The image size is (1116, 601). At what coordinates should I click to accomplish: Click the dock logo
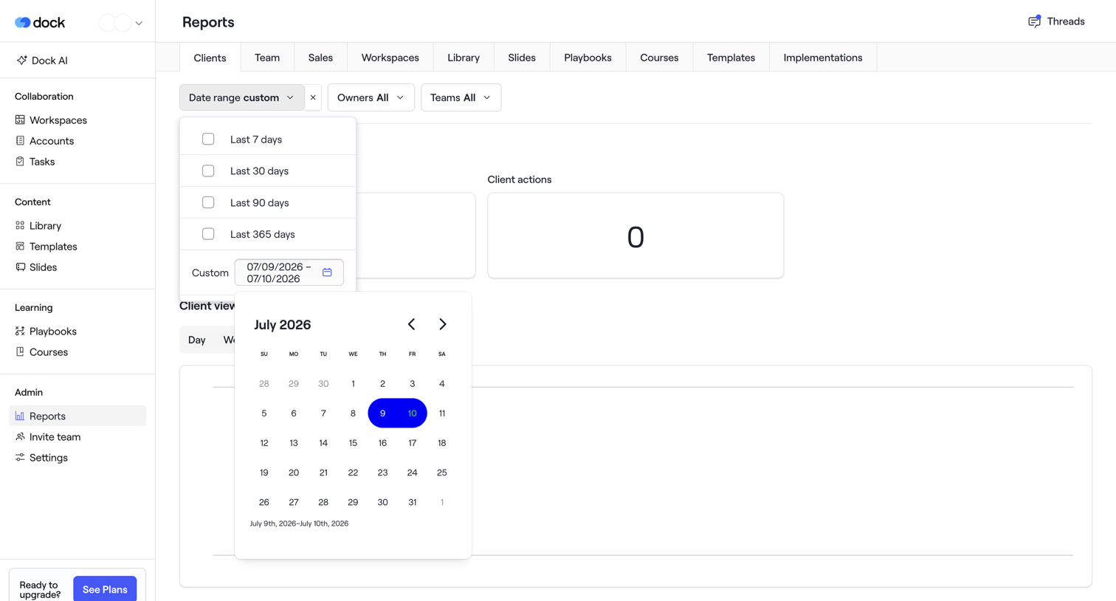[x=40, y=23]
